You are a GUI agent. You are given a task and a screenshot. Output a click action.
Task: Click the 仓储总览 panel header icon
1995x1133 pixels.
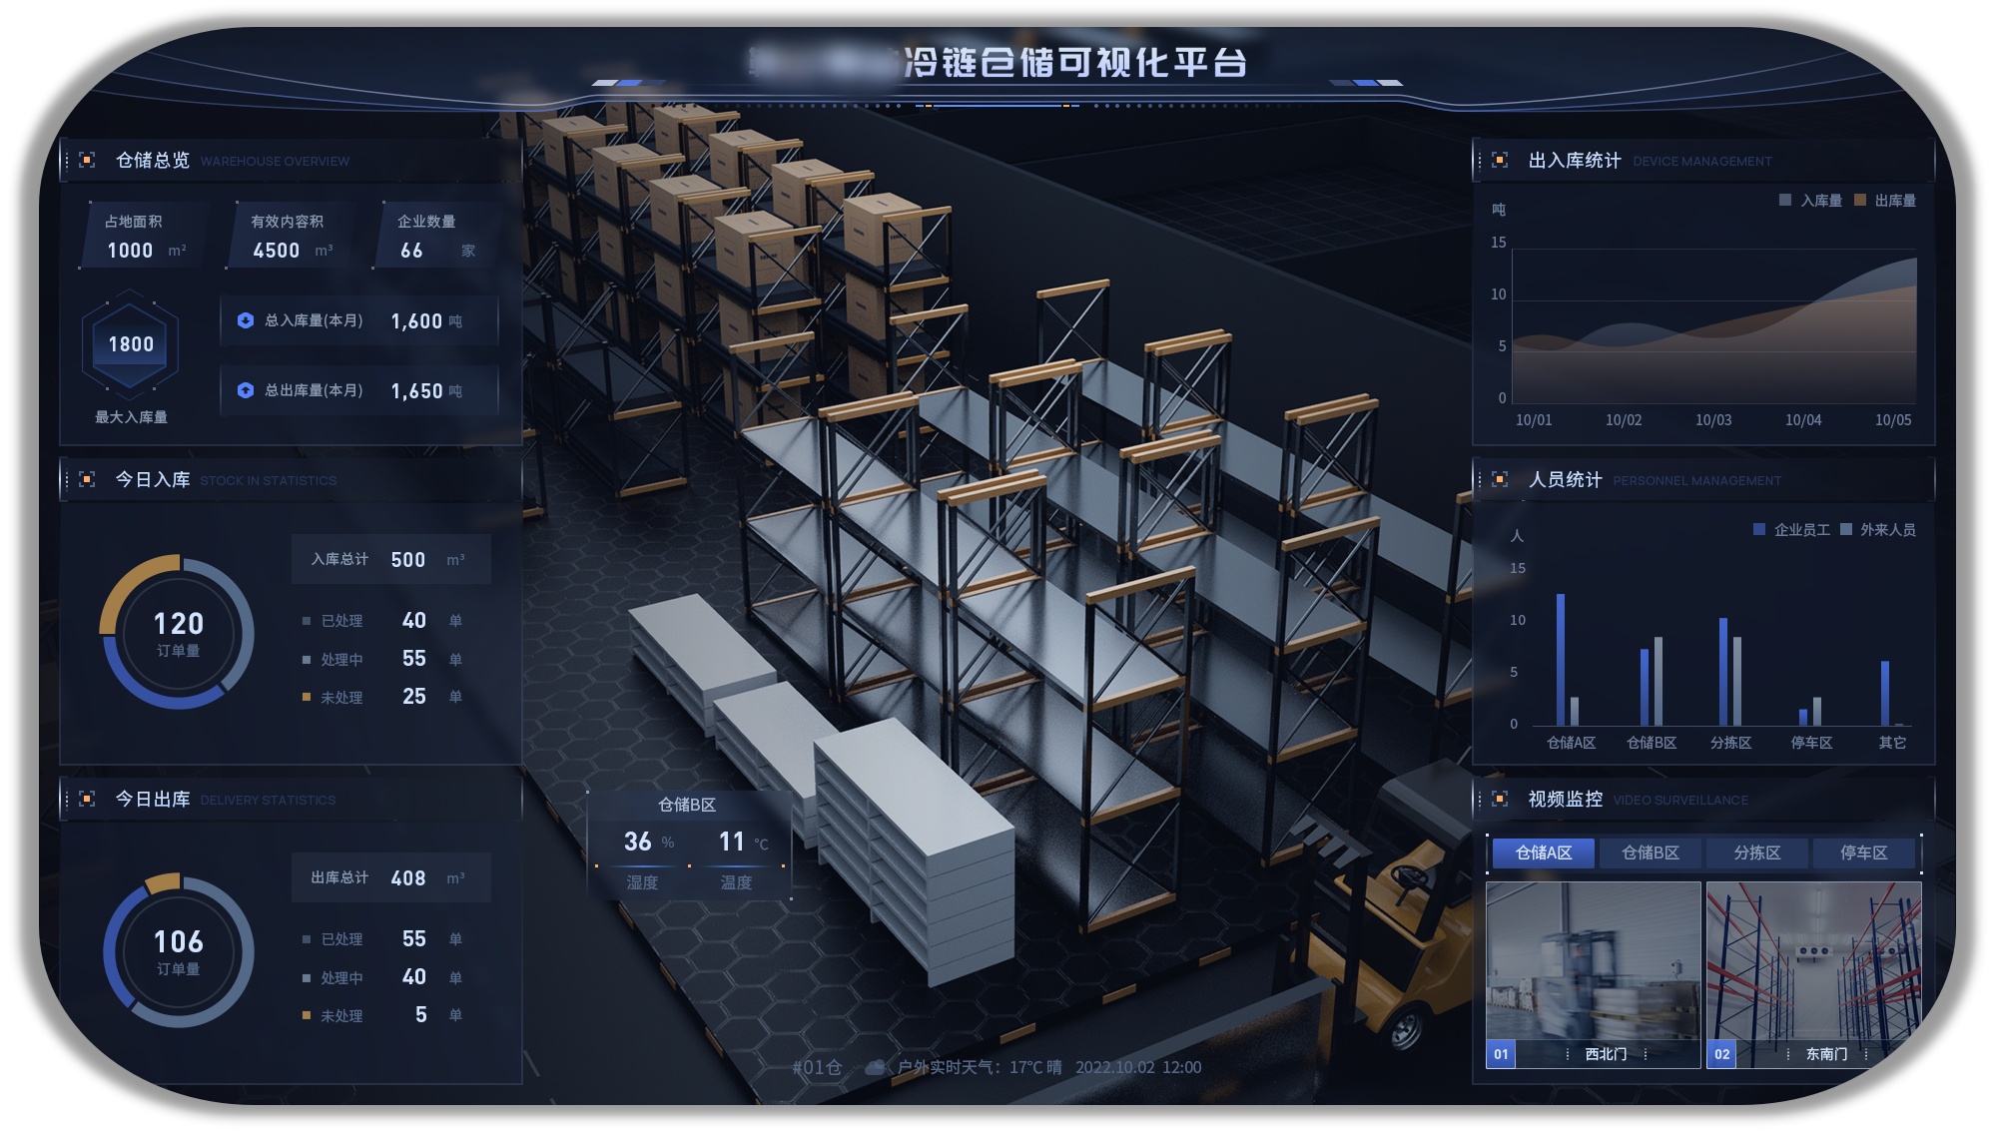pos(87,160)
